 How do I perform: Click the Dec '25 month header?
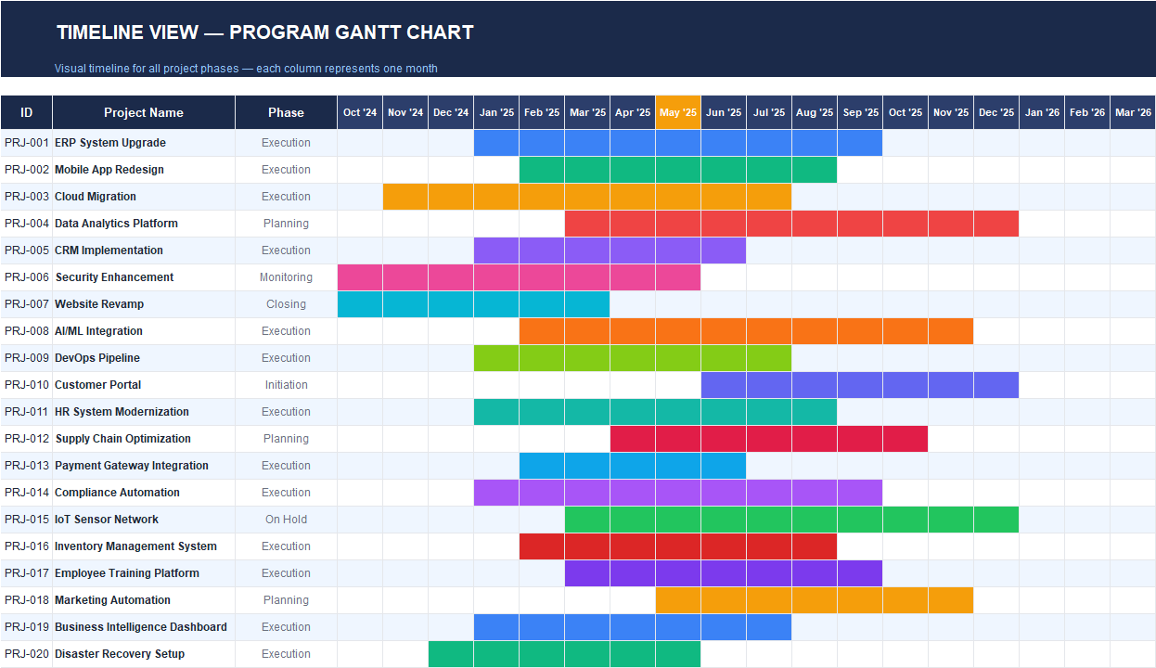click(x=996, y=112)
